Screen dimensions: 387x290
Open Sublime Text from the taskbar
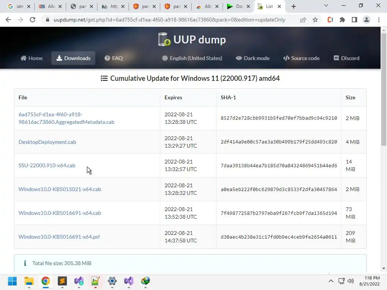tap(62, 281)
